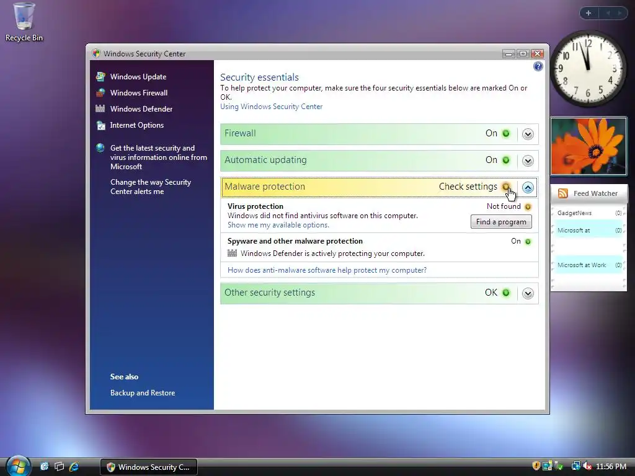Click the Windows Security Center taskbar button
635x476 pixels.
149,467
